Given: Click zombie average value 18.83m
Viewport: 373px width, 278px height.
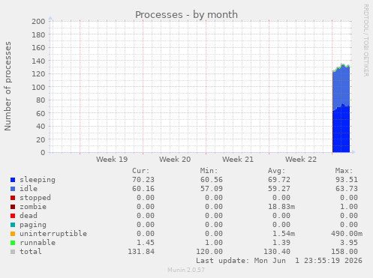Looking at the screenshot, I should click(x=281, y=207).
